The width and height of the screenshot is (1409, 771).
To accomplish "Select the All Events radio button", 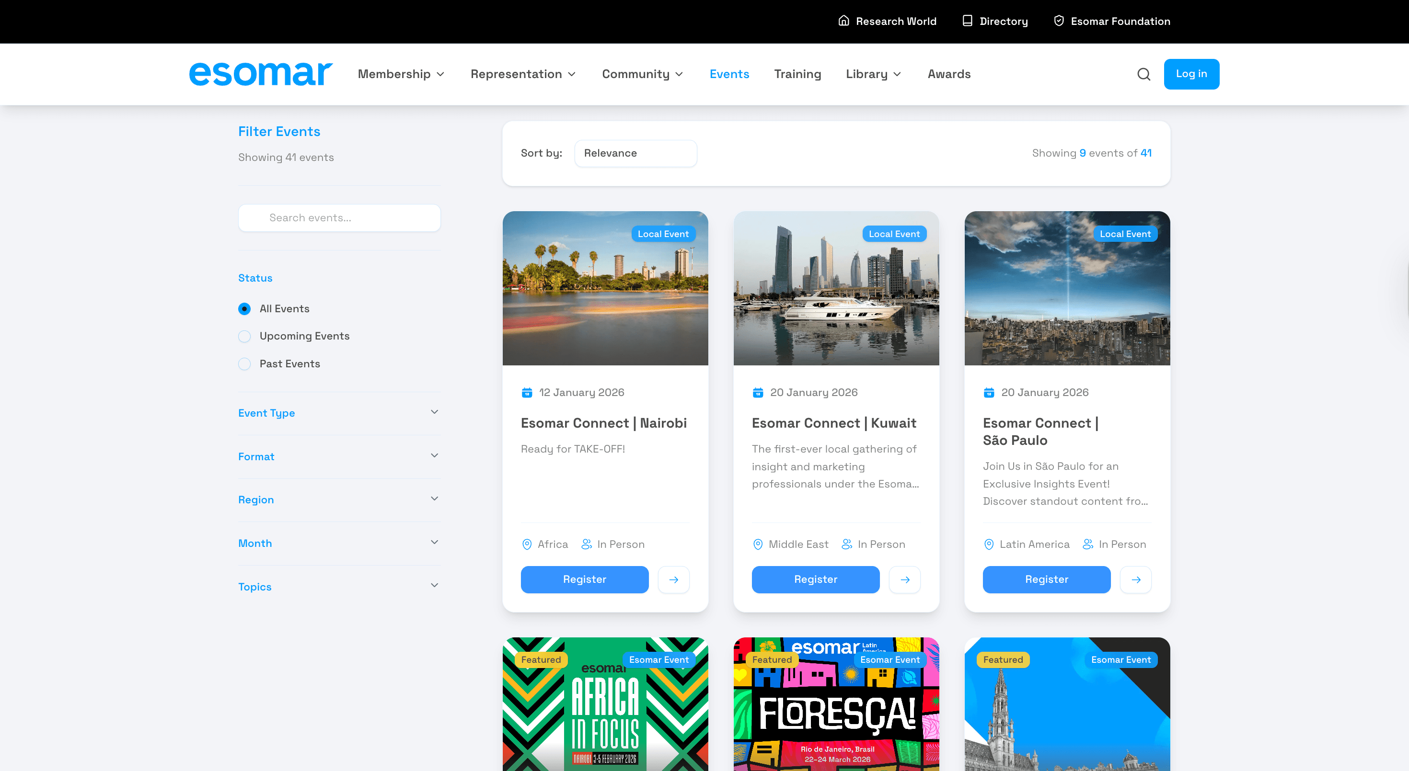I will (x=244, y=309).
